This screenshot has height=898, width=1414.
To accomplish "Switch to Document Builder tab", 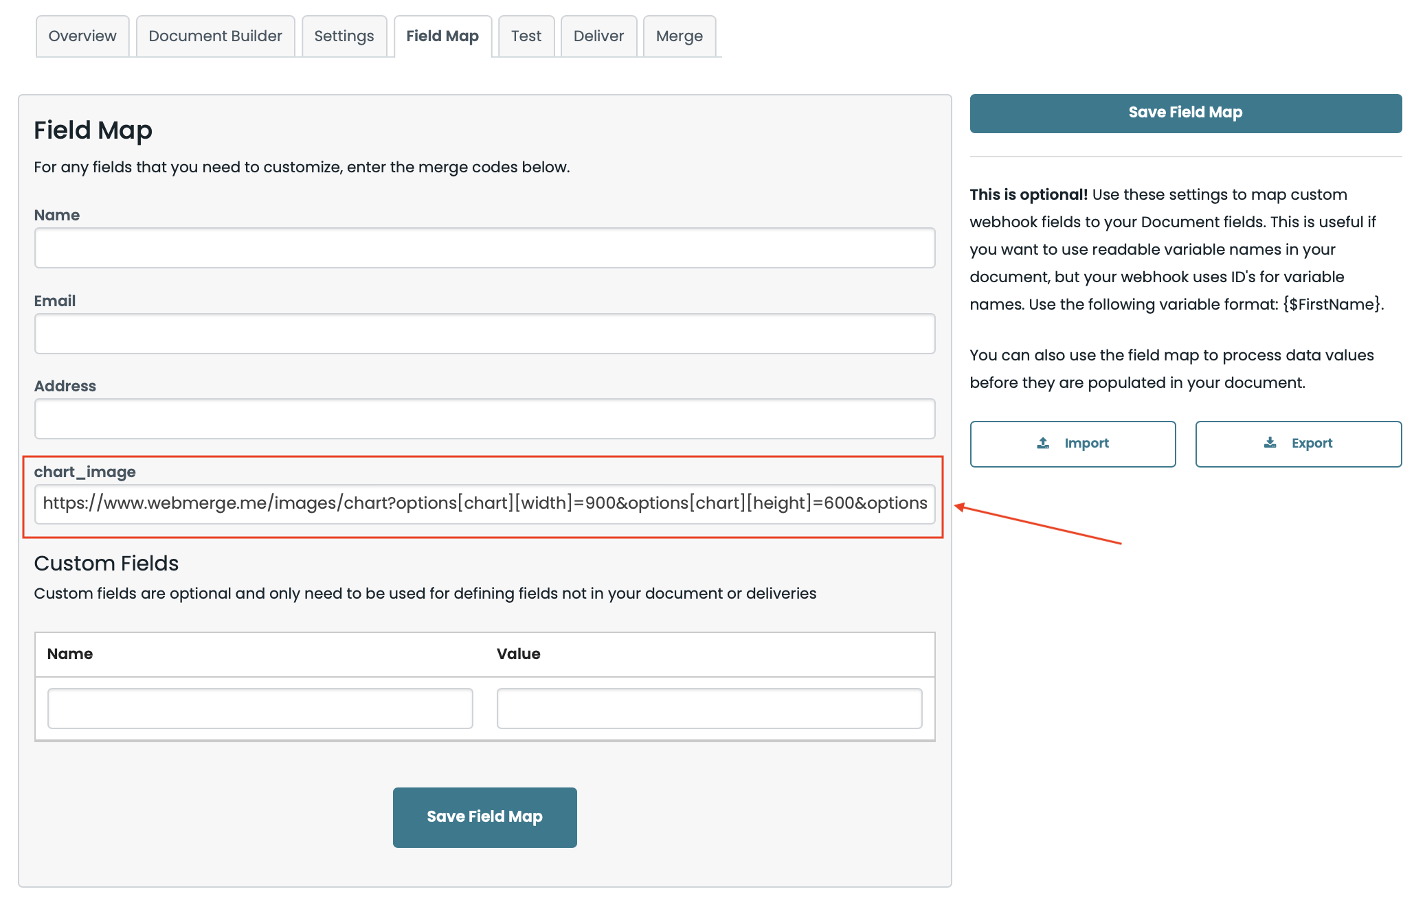I will pyautogui.click(x=215, y=36).
